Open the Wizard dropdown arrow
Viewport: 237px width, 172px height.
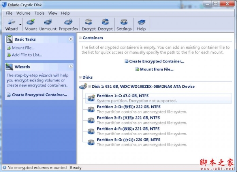click(20, 25)
